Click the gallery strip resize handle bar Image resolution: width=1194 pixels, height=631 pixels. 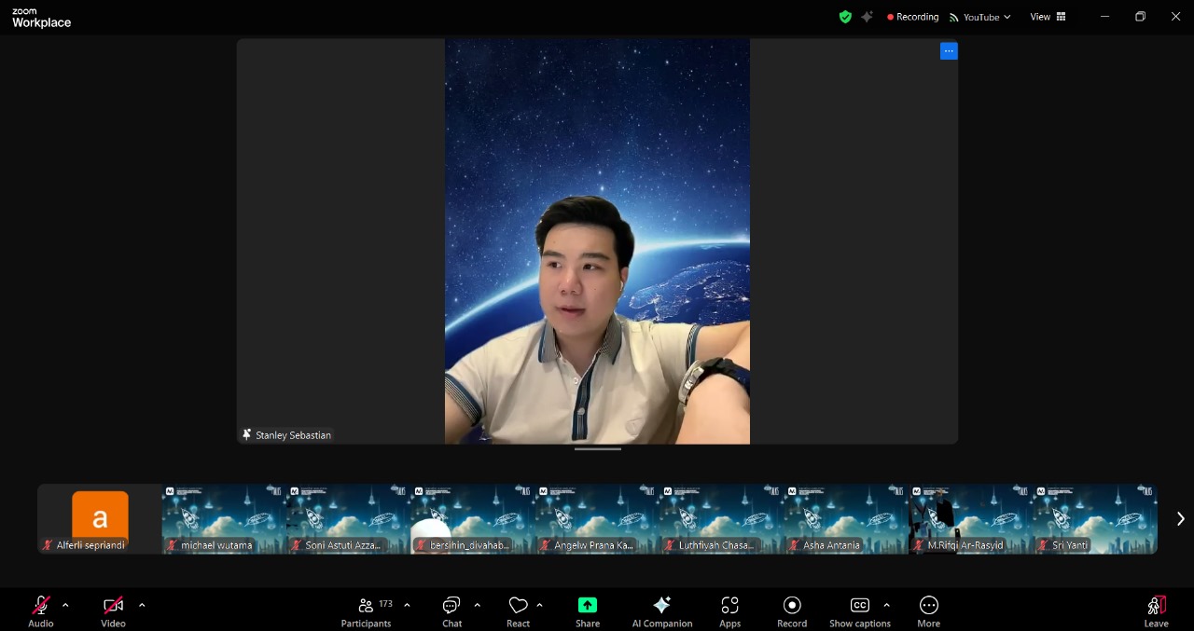pos(598,449)
